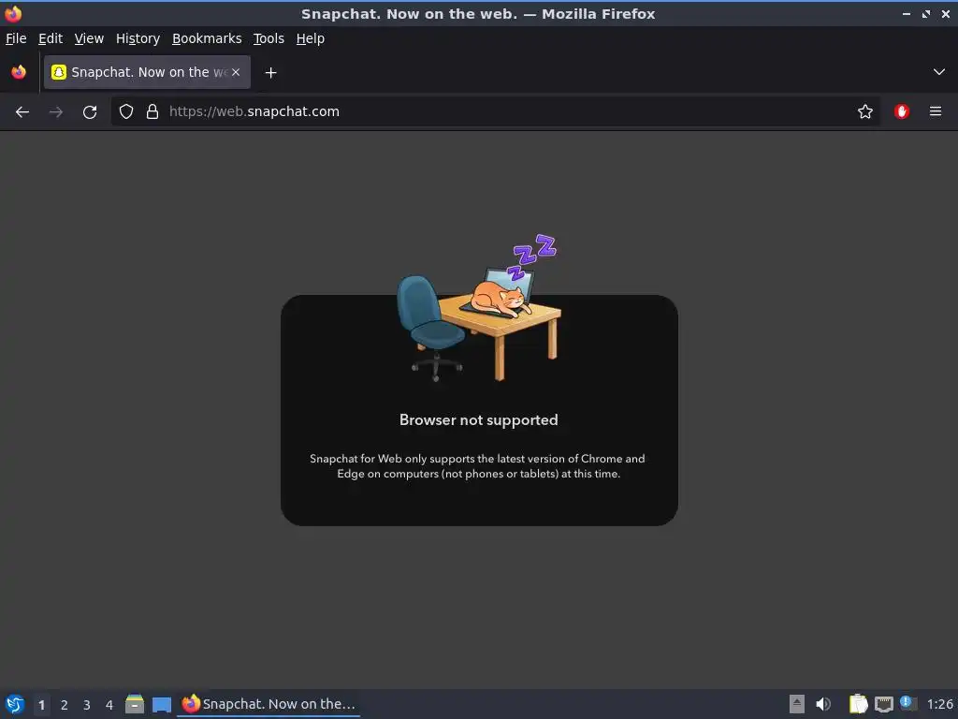Open the Firefox hamburger application menu
The image size is (958, 719).
[936, 111]
